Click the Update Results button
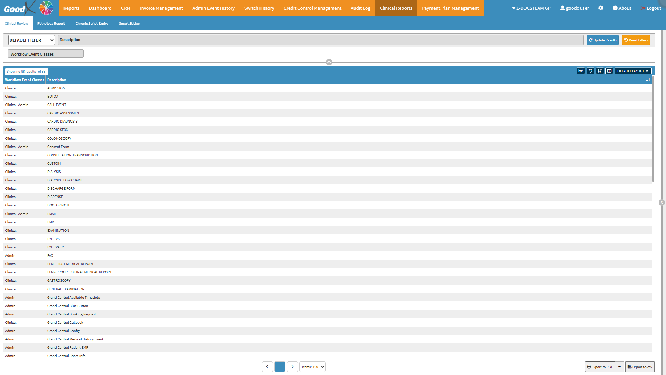The height and width of the screenshot is (375, 666). [x=603, y=40]
